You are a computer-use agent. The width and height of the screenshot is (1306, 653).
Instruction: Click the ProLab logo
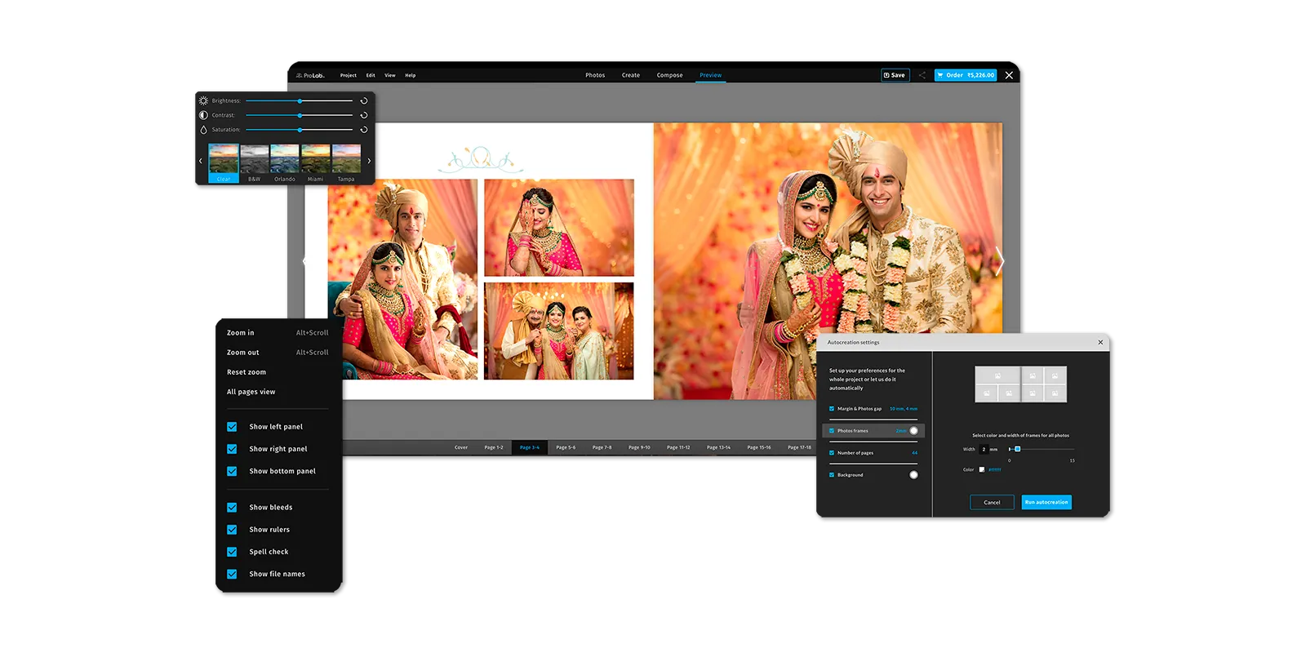tap(310, 75)
